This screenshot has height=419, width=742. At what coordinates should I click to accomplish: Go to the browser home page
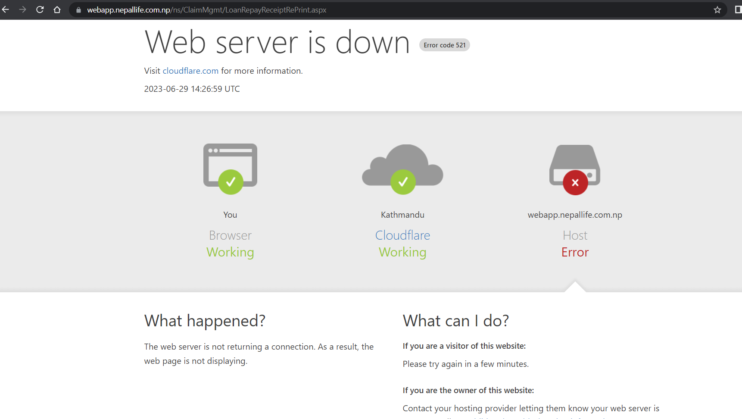point(57,9)
